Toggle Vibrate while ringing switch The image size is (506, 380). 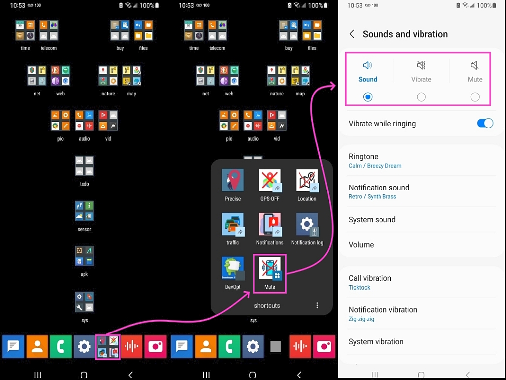[485, 123]
